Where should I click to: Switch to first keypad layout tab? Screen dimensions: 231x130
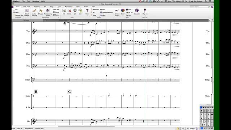201,108
